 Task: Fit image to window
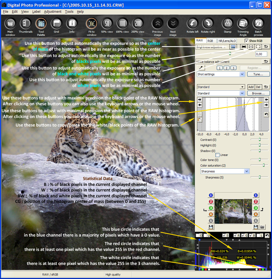pyautogui.click(x=92, y=27)
